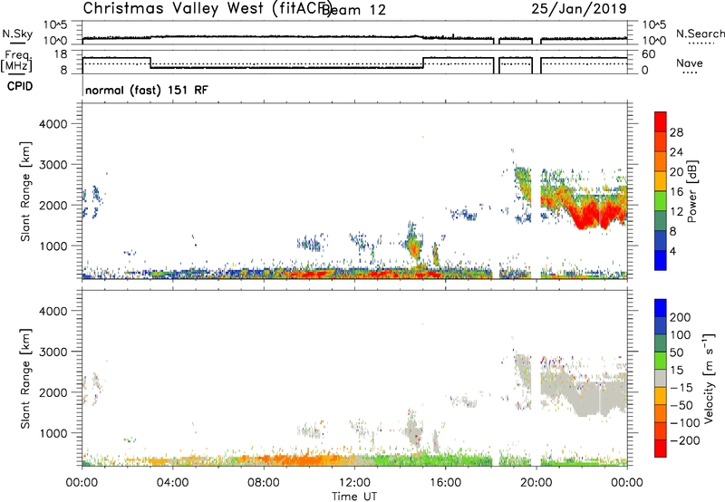The width and height of the screenshot is (725, 502).
Task: Click the '16' tick on Power color bar
Action: pyautogui.click(x=676, y=192)
